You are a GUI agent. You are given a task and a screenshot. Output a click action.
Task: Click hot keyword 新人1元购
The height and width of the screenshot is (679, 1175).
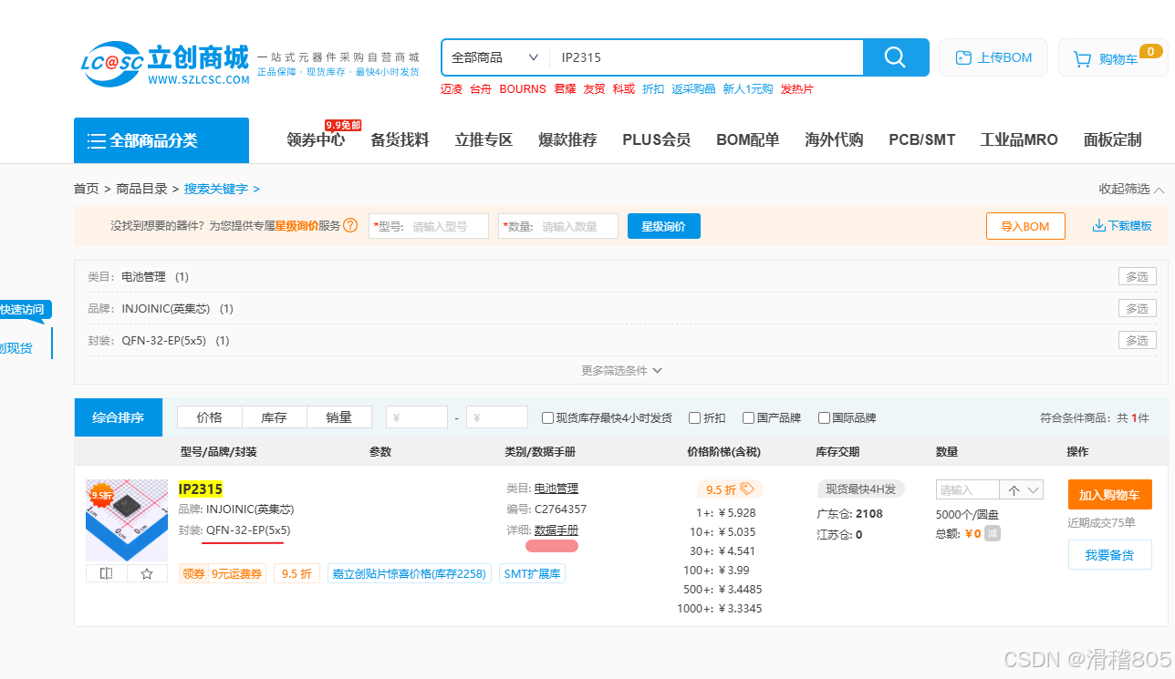click(747, 88)
